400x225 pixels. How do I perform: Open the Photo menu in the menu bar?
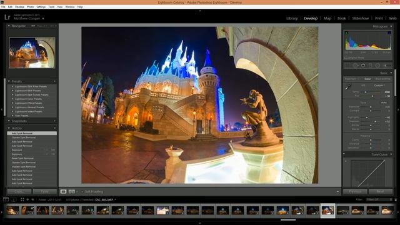30,7
